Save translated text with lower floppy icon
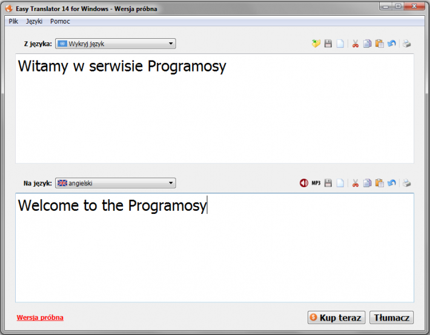Viewport: 430px width, 335px height. (328, 183)
